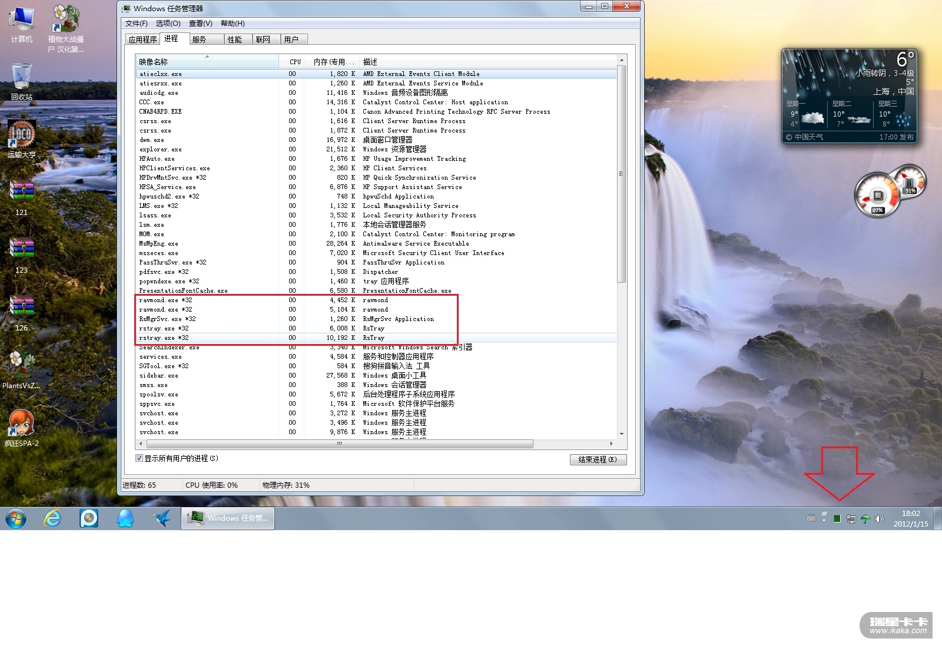Screen dimensions: 942x645
Task: Open the 文件(F) menu
Action: tap(137, 24)
